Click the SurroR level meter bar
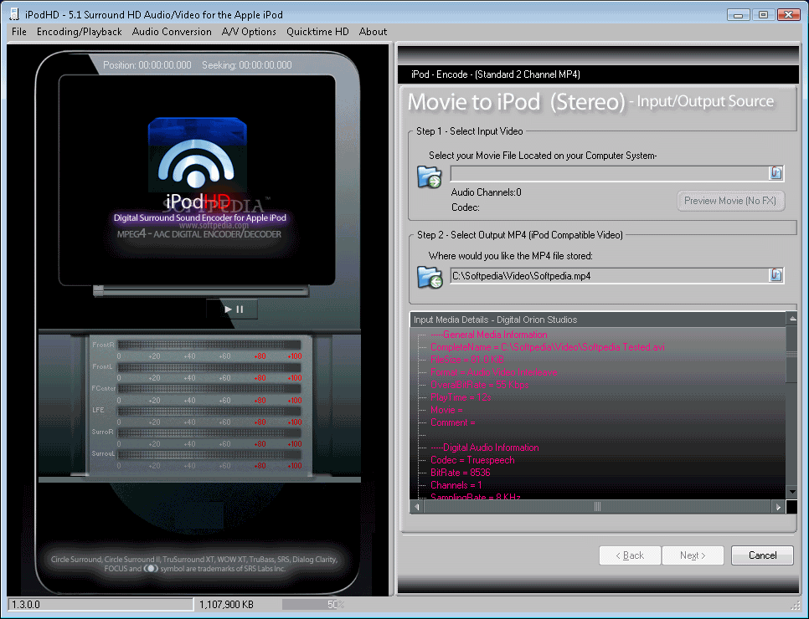This screenshot has height=619, width=809. tap(209, 432)
